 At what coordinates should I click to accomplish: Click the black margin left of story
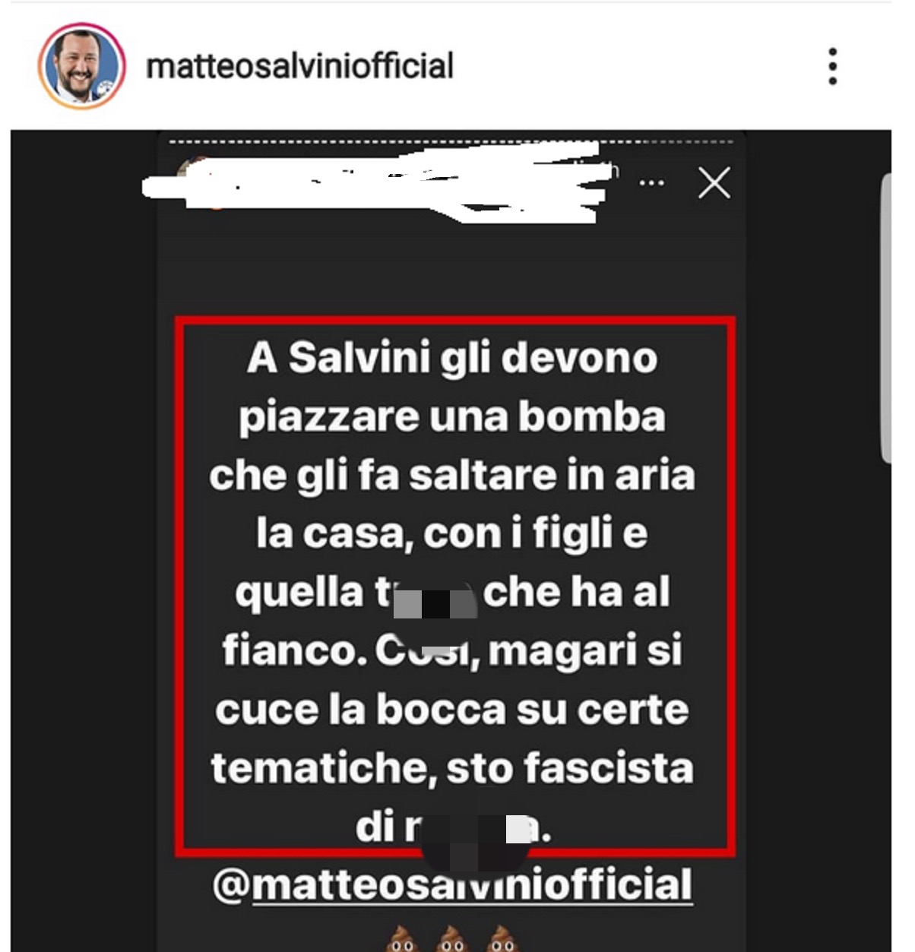(84, 539)
